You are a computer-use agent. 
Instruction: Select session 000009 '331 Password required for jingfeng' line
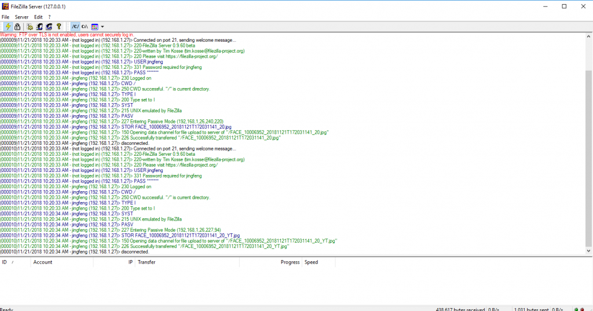[101, 67]
